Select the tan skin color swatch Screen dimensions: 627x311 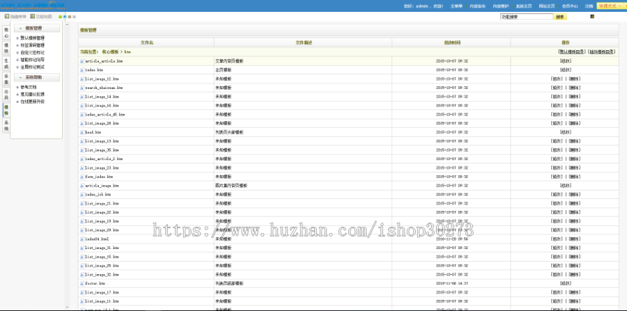(70, 17)
